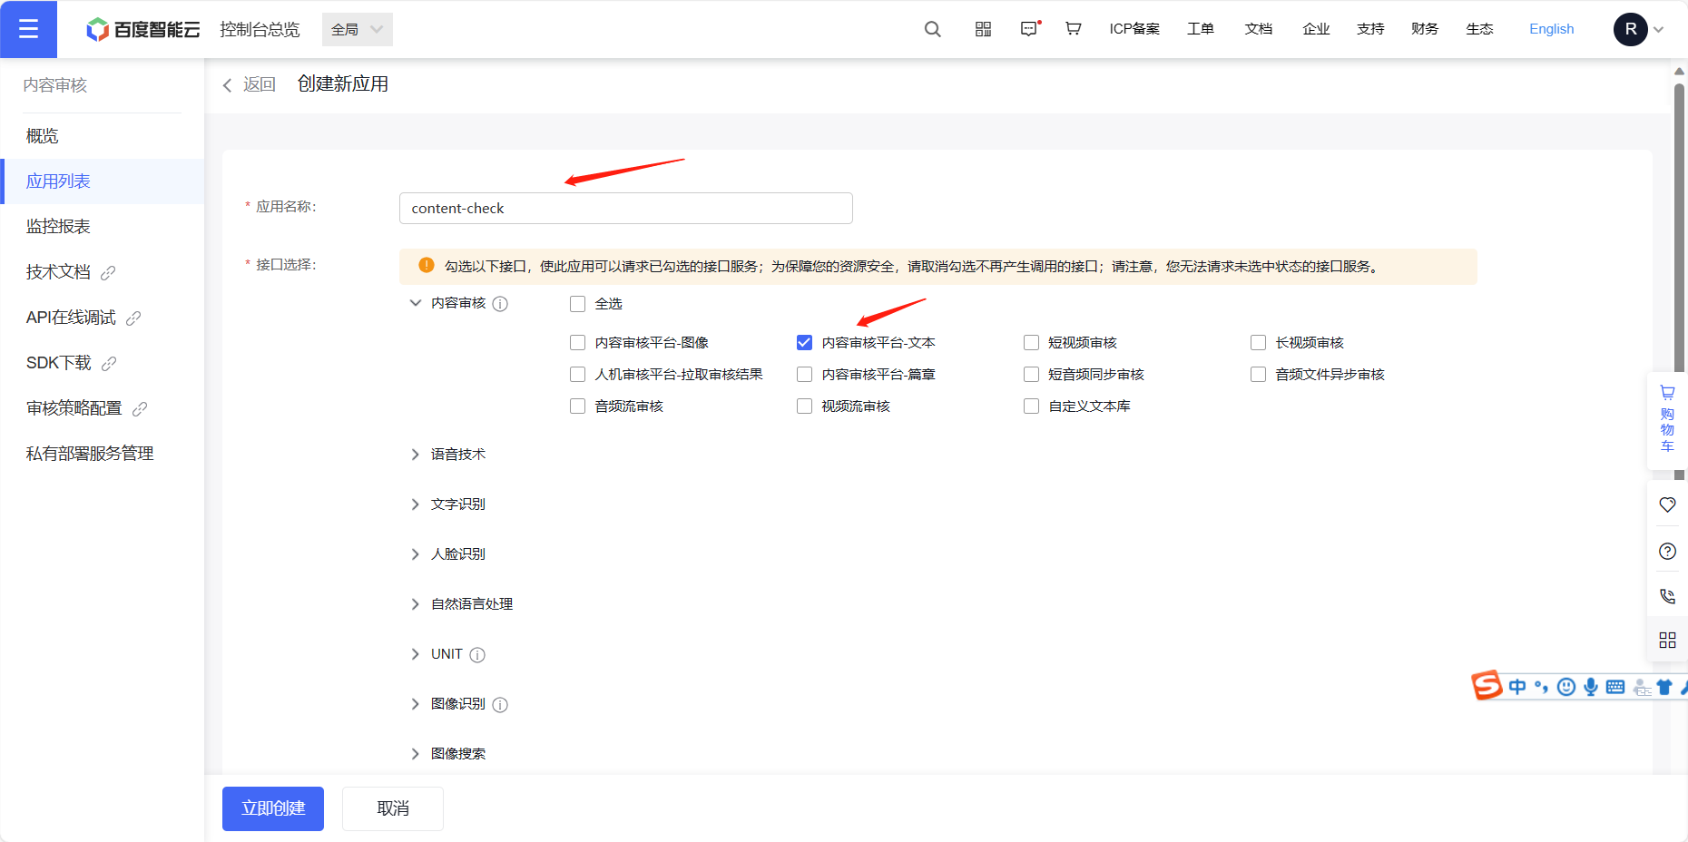Click the 立即创建 button
Screen dimensions: 1688x842
point(273,808)
